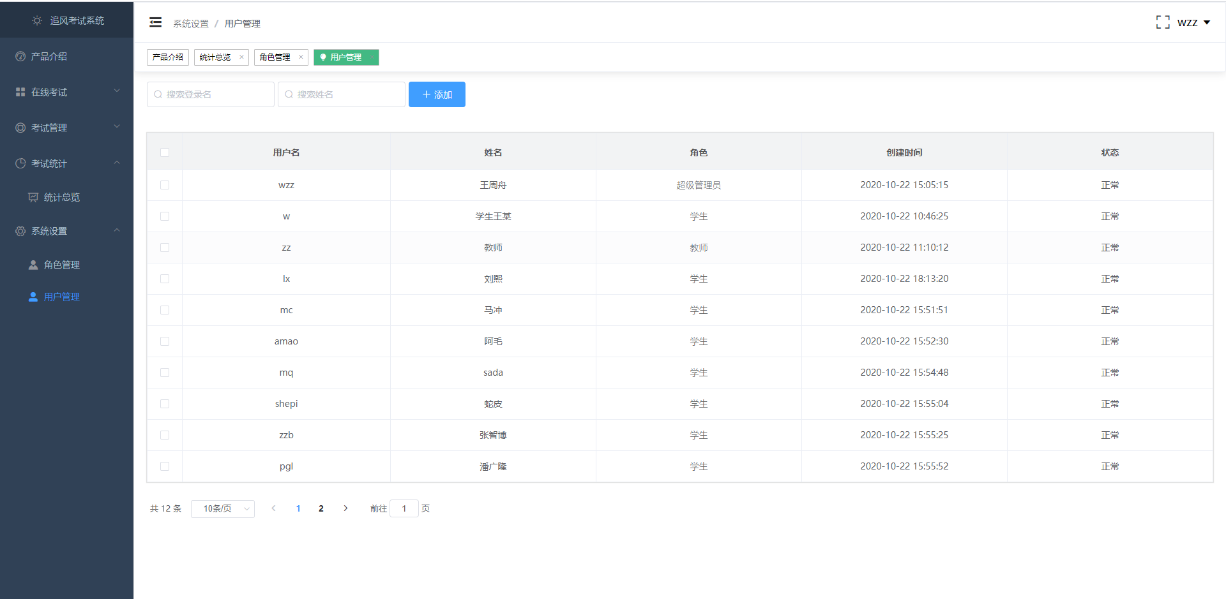
Task: Expand the 在线考试 sidebar menu chevron
Action: [117, 91]
